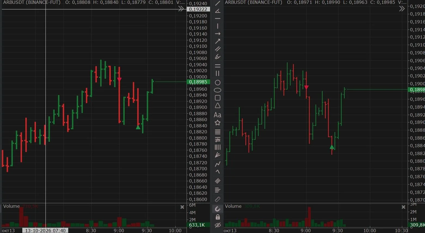Click the 0,18985 current price label
This screenshot has width=425, height=233.
[198, 82]
